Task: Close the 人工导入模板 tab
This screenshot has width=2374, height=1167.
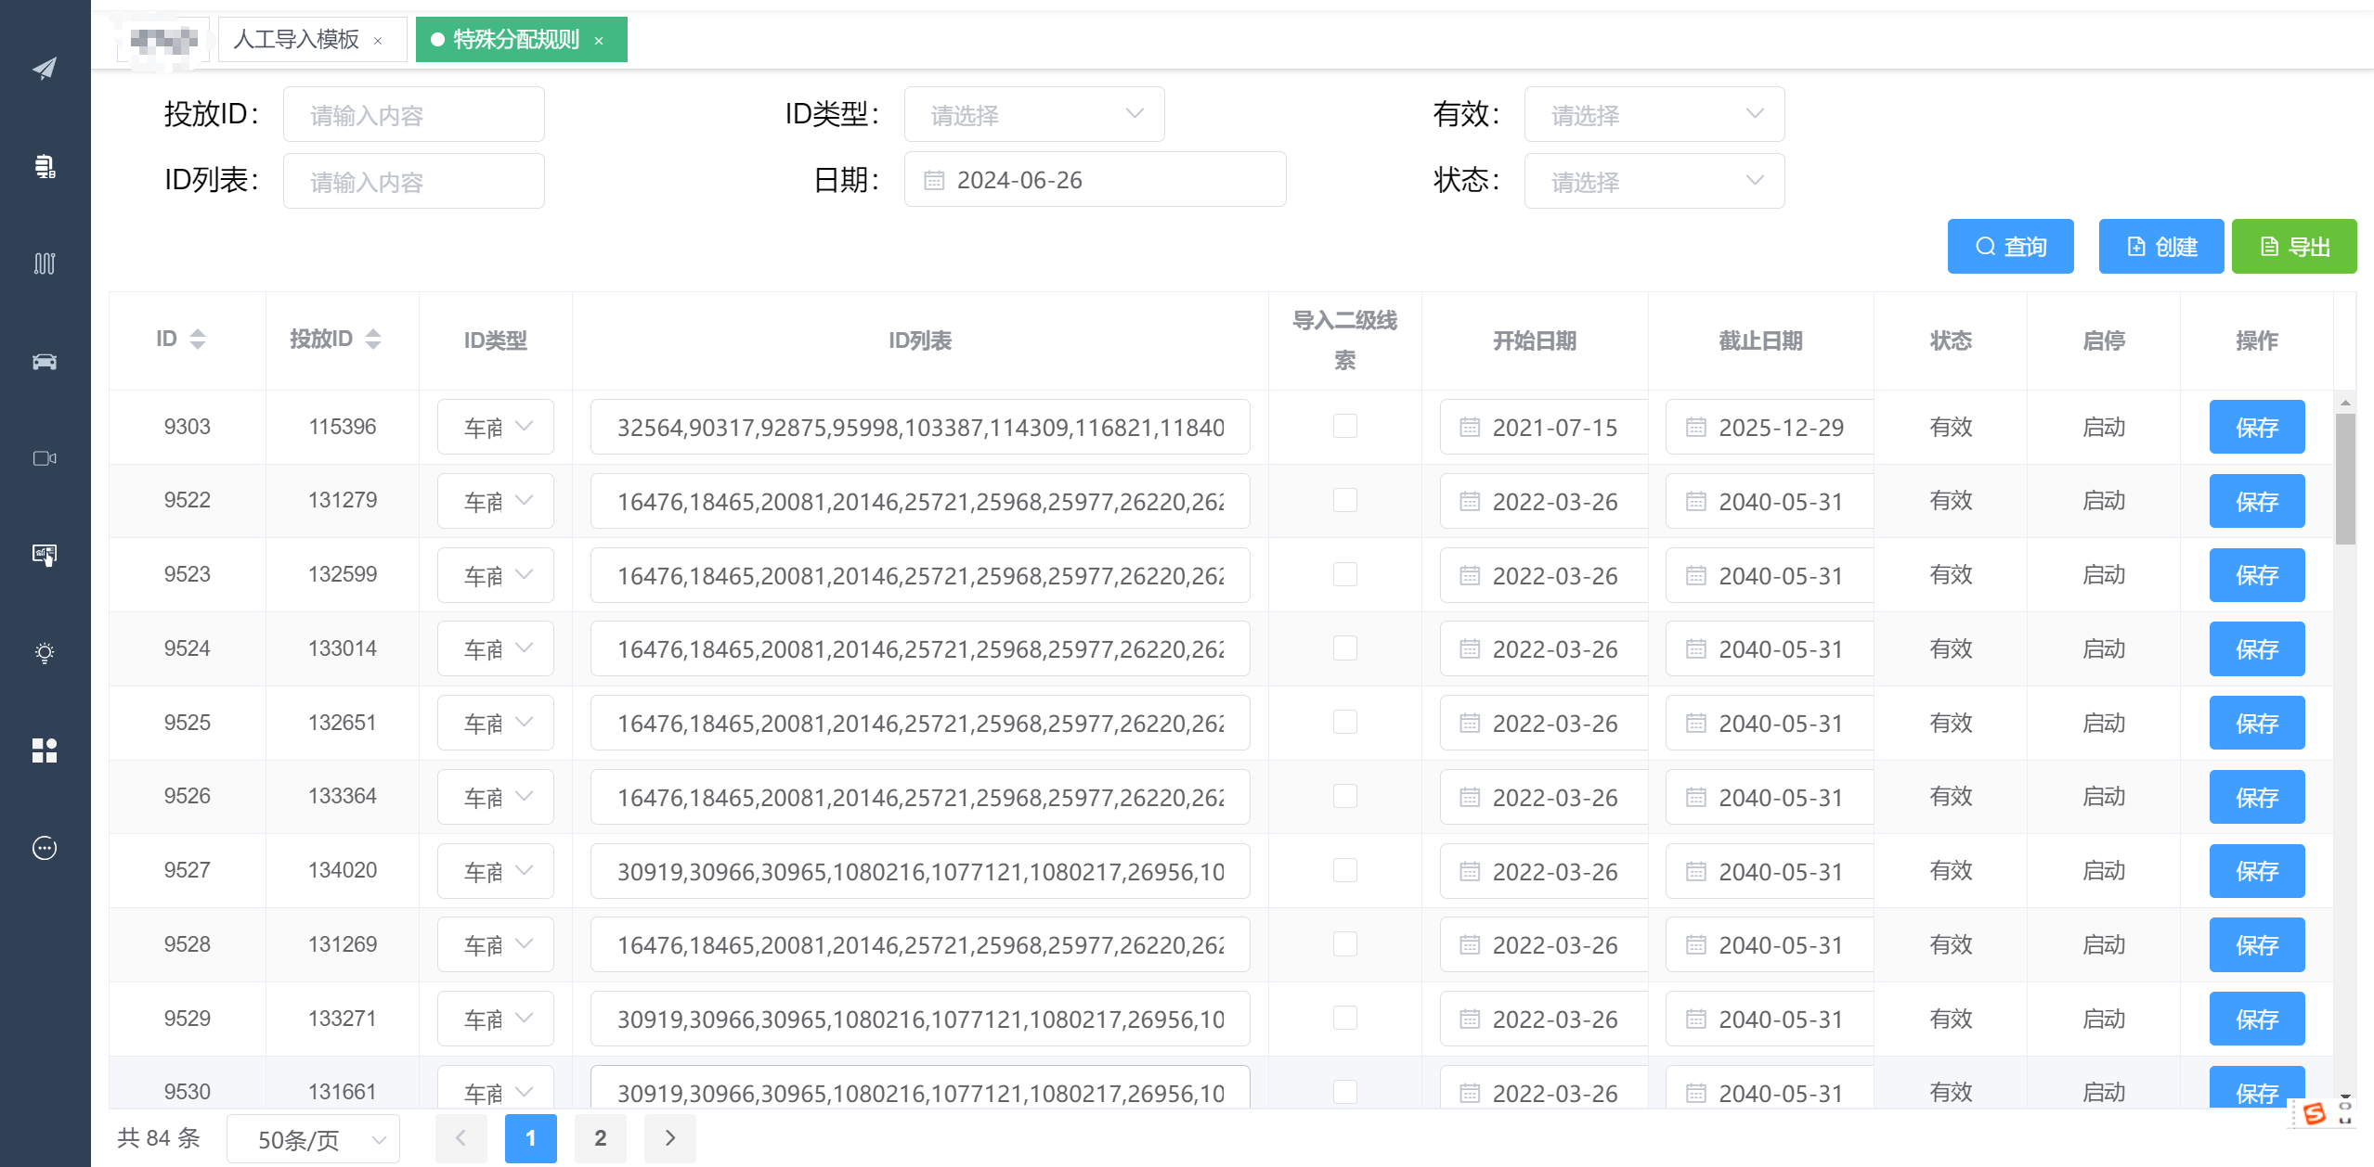Action: pos(378,41)
